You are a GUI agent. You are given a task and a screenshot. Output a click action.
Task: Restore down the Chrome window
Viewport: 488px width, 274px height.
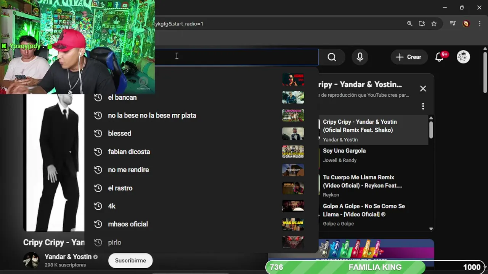(462, 8)
